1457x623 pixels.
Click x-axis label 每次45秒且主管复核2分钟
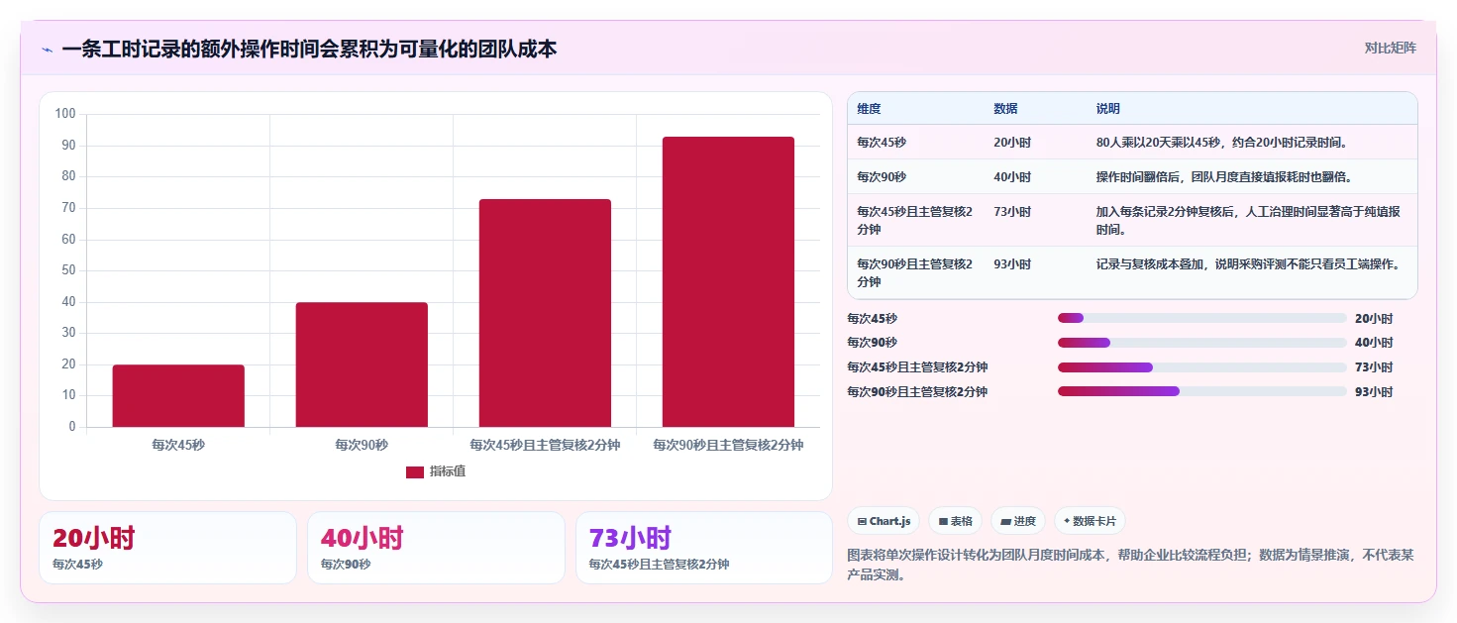pyautogui.click(x=545, y=446)
